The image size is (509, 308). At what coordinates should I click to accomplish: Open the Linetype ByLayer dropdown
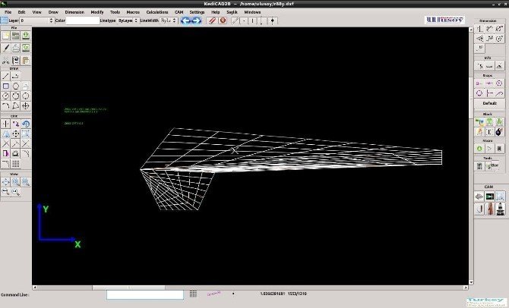pyautogui.click(x=125, y=20)
